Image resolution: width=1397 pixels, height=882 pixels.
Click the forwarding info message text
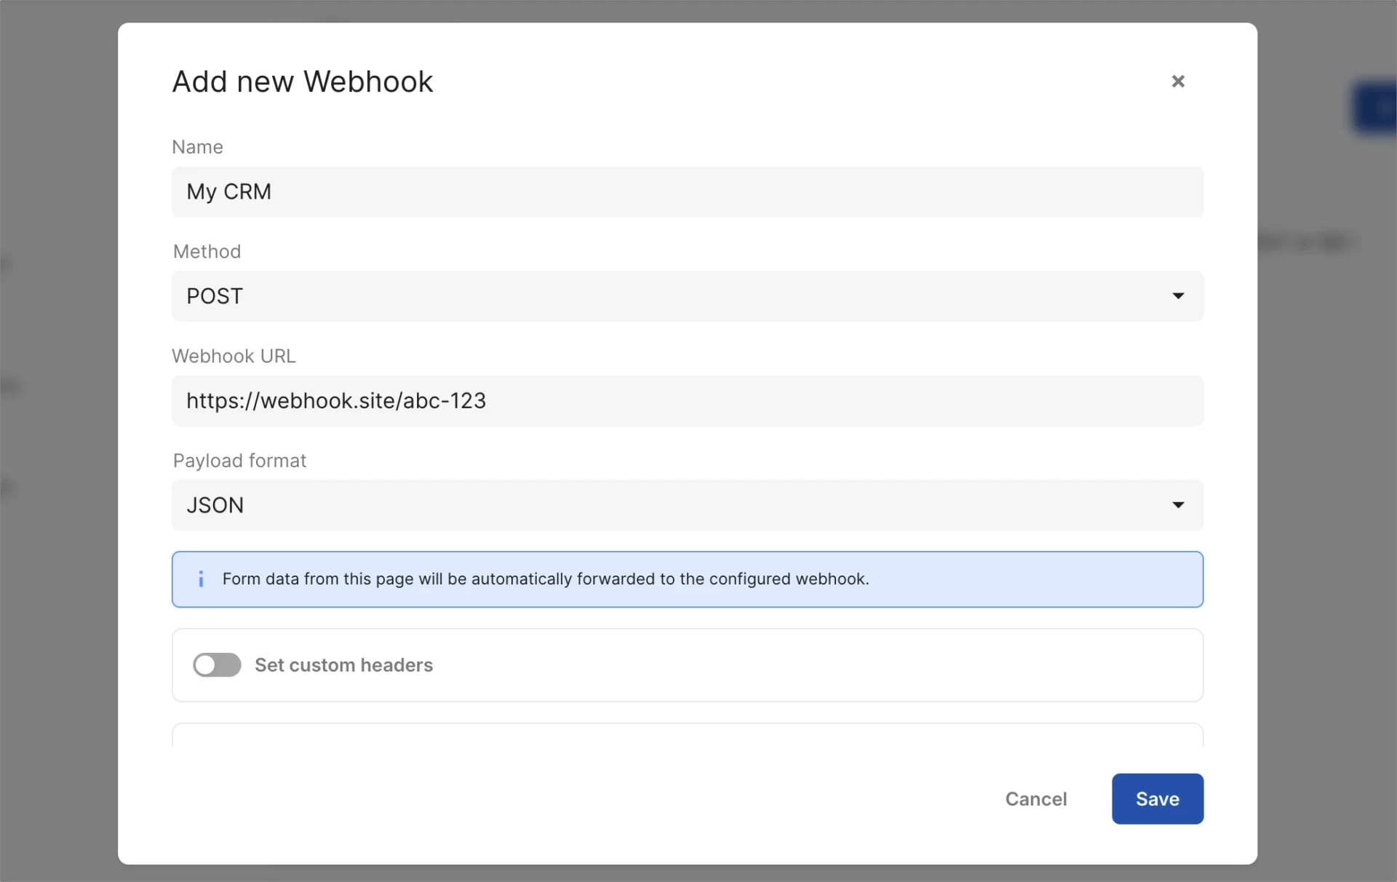546,579
